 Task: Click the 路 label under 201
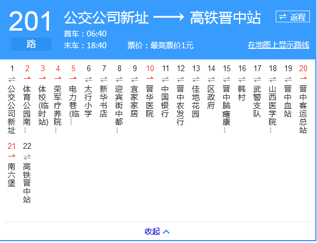[31, 44]
